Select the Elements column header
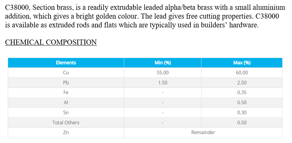 click(66, 63)
